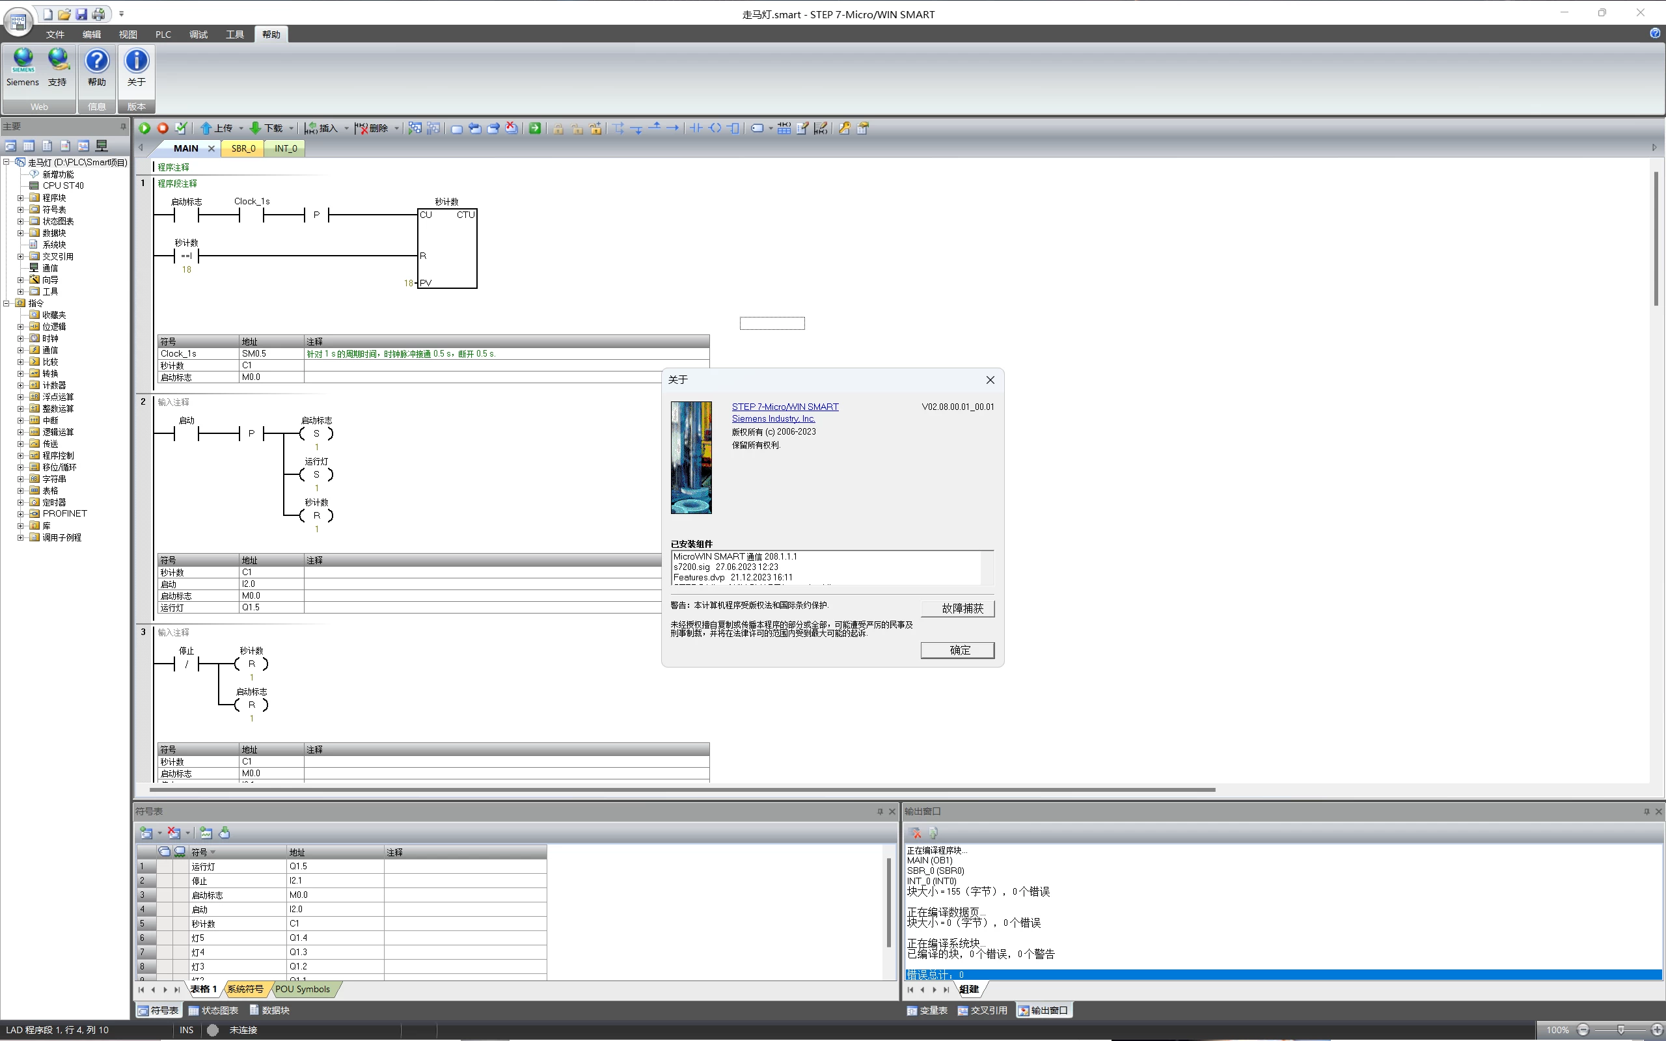Click the Siemens Industry, Inc. link
This screenshot has width=1666, height=1041.
(x=773, y=418)
